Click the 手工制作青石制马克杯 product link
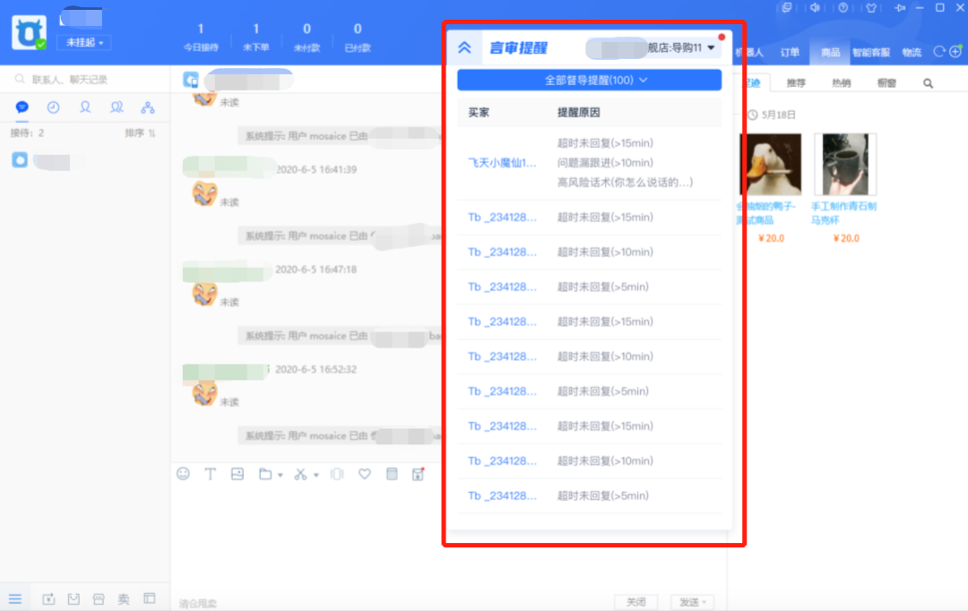Viewport: 968px width, 611px height. [x=843, y=213]
